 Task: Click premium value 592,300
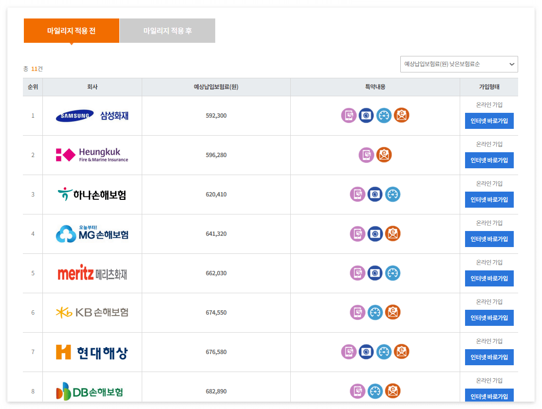pos(216,116)
